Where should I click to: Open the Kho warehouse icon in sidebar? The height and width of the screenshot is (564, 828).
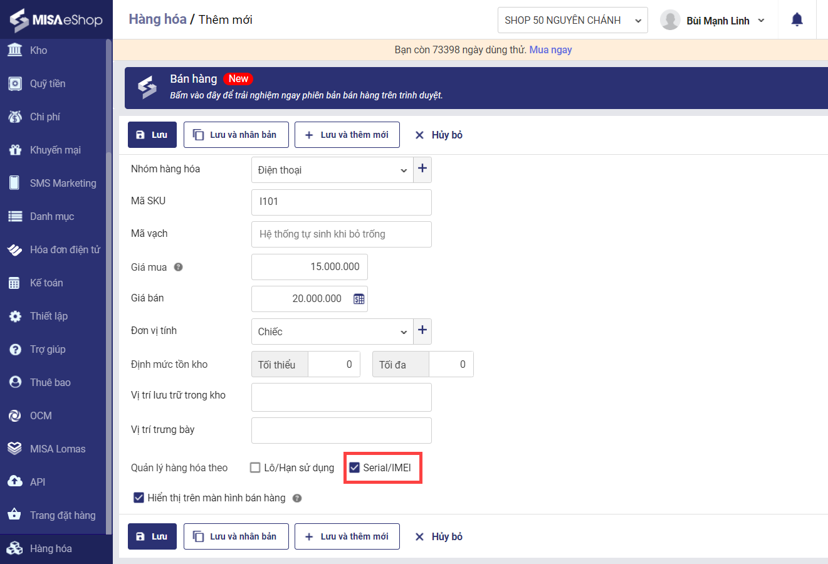tap(15, 50)
